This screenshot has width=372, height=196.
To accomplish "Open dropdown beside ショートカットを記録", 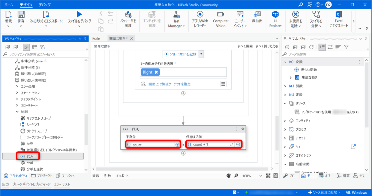I will tap(201, 54).
